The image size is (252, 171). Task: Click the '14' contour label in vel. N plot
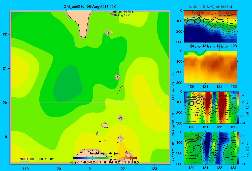(x=196, y=115)
